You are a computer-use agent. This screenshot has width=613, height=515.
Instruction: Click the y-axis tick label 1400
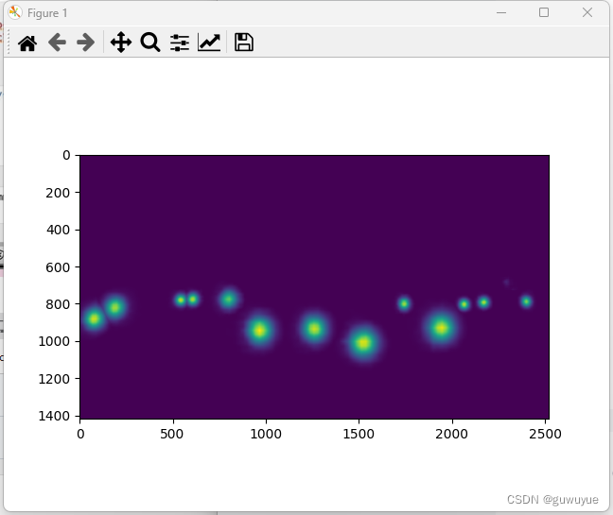[54, 416]
